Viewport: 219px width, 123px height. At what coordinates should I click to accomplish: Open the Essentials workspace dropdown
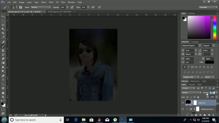pyautogui.click(x=208, y=7)
